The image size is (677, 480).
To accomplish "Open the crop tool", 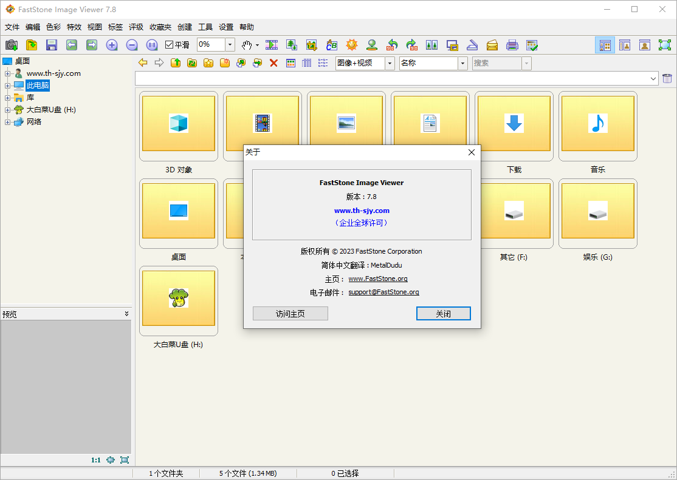I will point(312,45).
